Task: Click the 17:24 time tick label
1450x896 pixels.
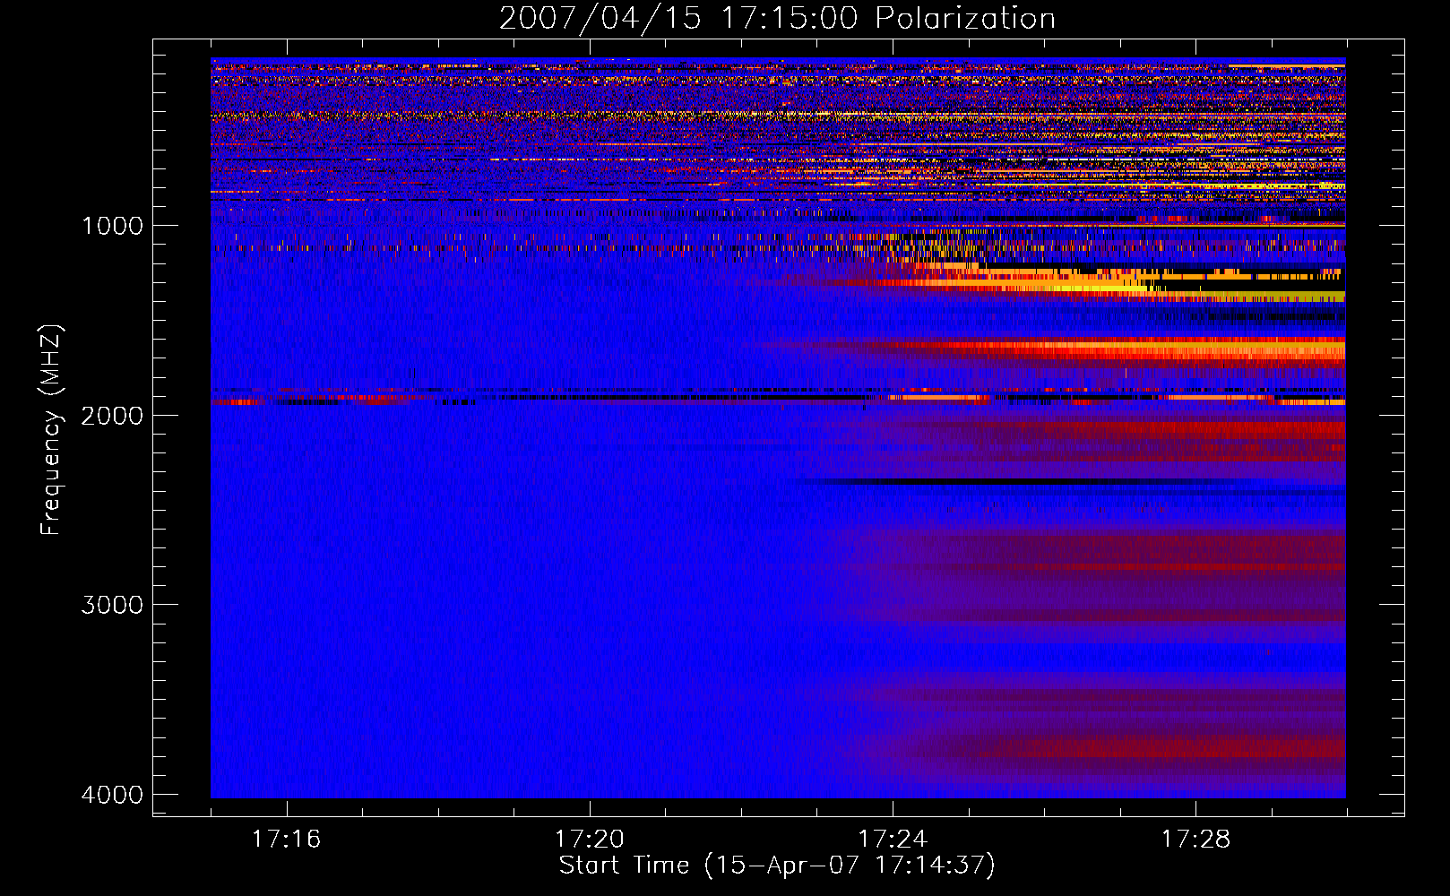Action: click(x=893, y=839)
